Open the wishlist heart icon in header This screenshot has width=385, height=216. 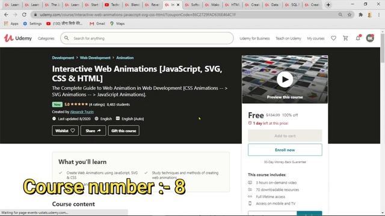coord(333,38)
